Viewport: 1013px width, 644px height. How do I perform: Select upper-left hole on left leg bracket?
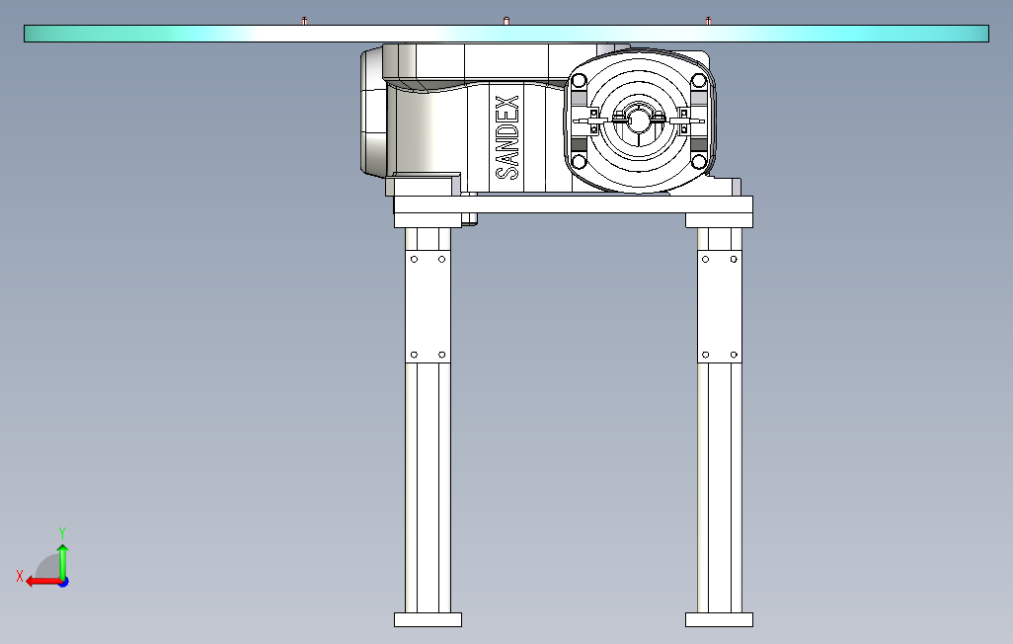pos(414,260)
